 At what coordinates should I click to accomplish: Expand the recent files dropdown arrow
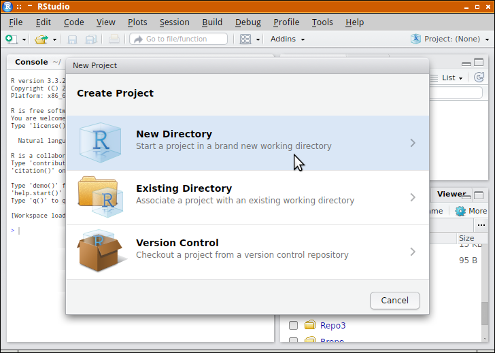click(54, 39)
